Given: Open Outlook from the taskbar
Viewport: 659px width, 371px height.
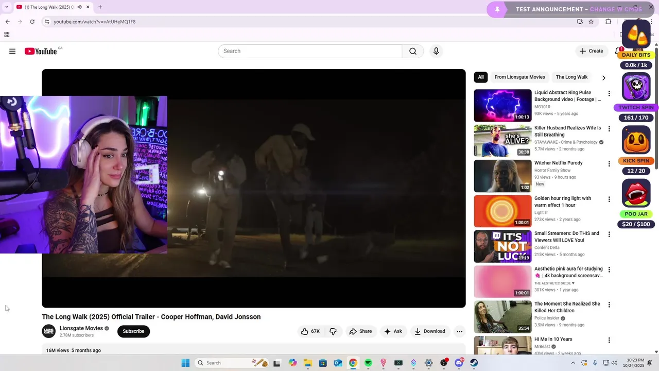Looking at the screenshot, I should coord(338,363).
